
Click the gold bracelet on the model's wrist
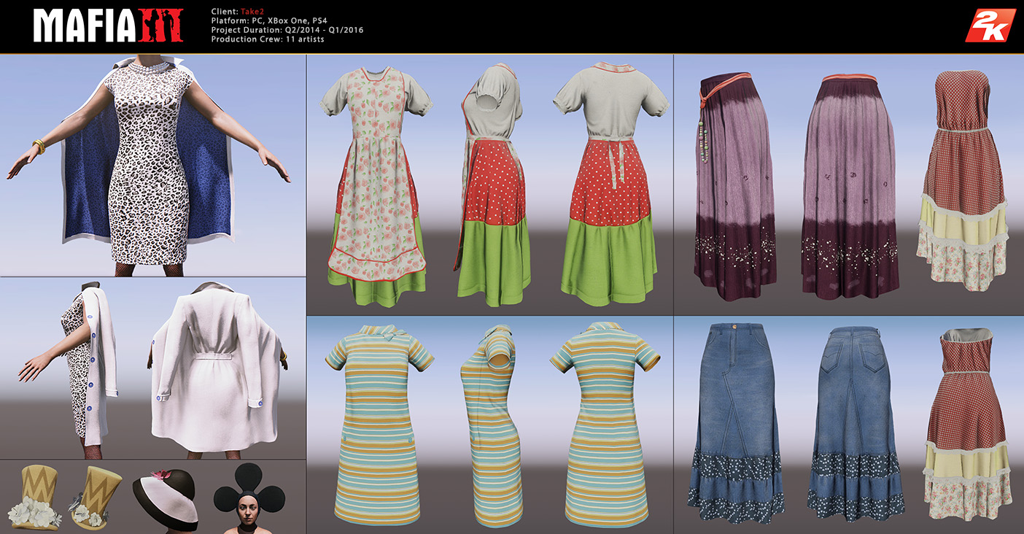pyautogui.click(x=38, y=146)
